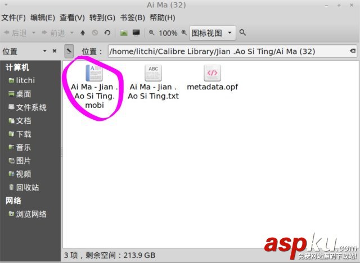The width and height of the screenshot is (360, 263).
Task: Click the search magnifier icon in toolbar
Action: click(x=242, y=33)
